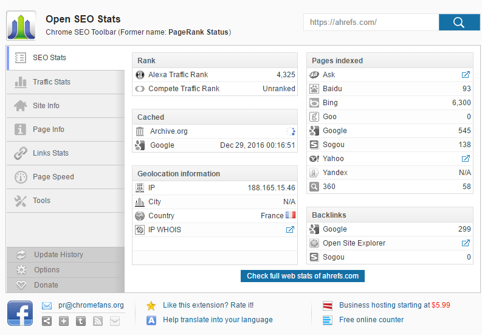Click Check full web stats of ahrefs.com
482x335 pixels.
[303, 276]
